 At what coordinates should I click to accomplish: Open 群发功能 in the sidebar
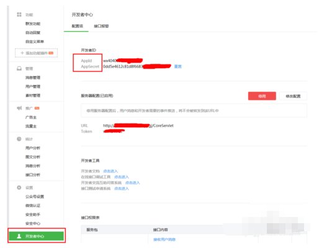pyautogui.click(x=33, y=24)
